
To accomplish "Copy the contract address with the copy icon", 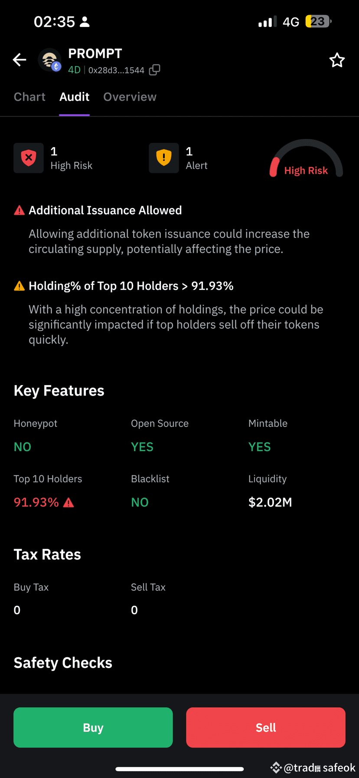I will (x=154, y=70).
